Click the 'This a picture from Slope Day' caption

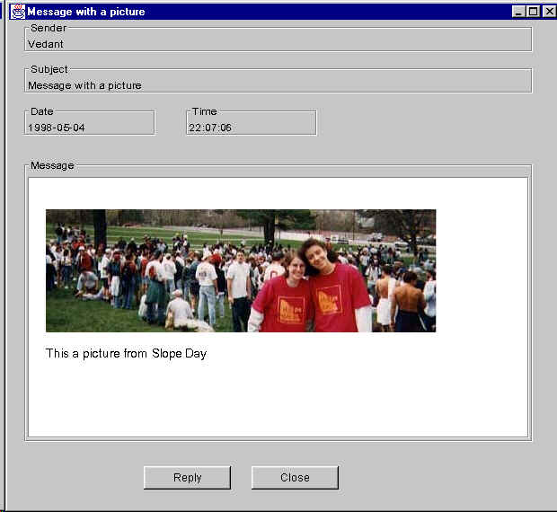[x=126, y=353]
